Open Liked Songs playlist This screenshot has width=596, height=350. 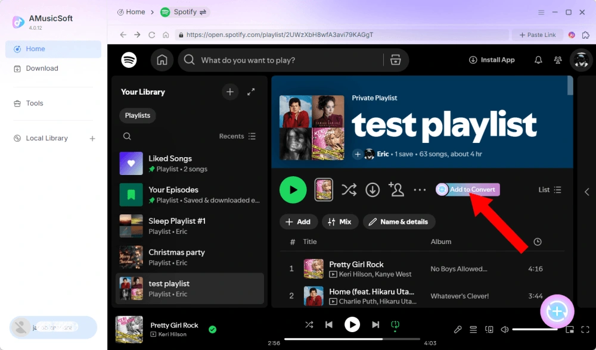[x=190, y=164]
